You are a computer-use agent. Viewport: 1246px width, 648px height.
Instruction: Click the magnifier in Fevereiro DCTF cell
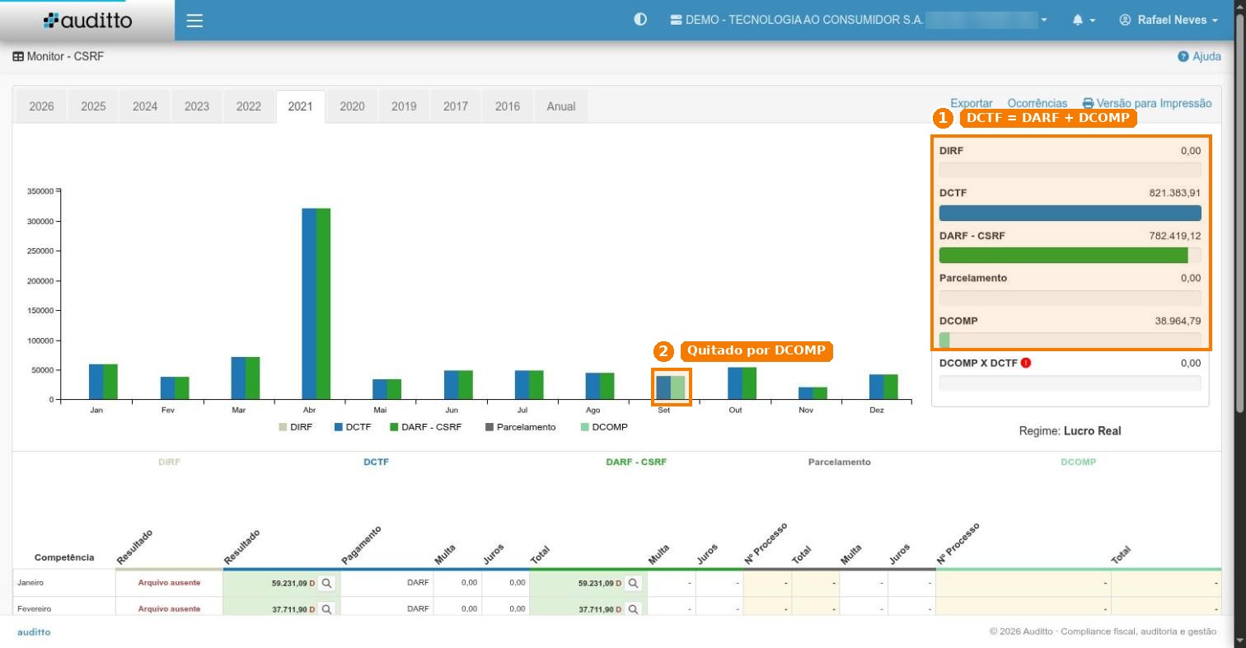pyautogui.click(x=326, y=609)
